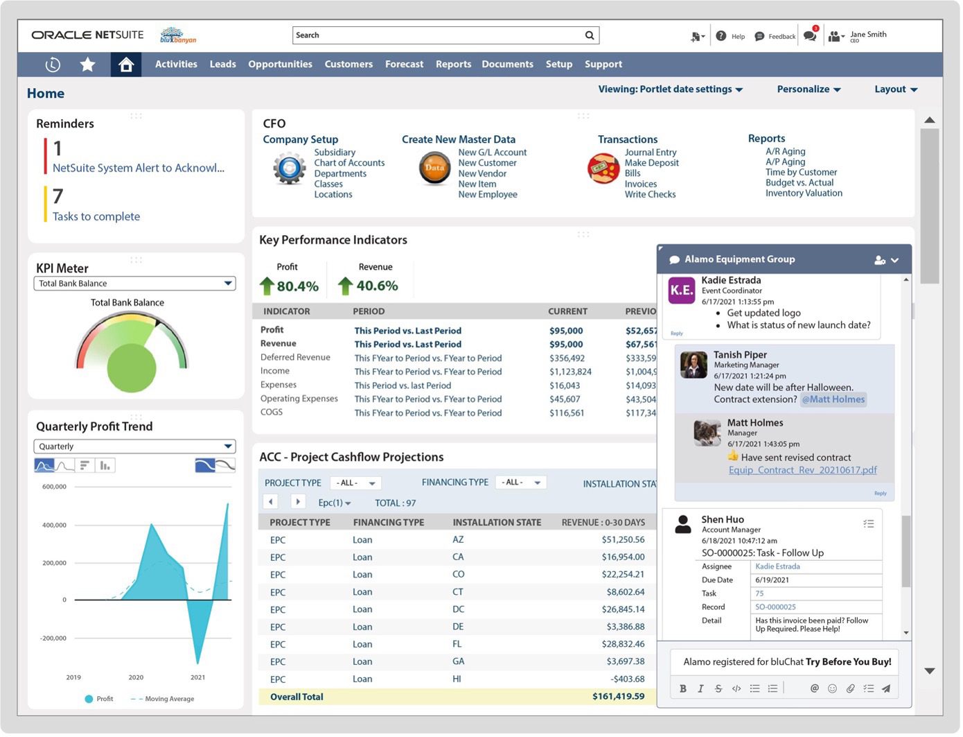Switch chart to vertical bar view
The height and width of the screenshot is (737, 963).
click(x=105, y=466)
